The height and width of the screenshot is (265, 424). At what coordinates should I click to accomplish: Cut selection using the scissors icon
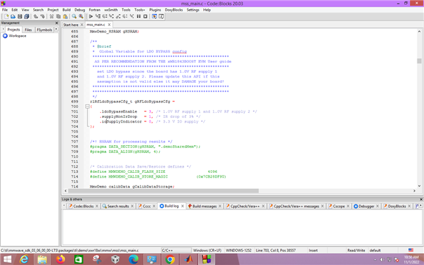pos(52,17)
